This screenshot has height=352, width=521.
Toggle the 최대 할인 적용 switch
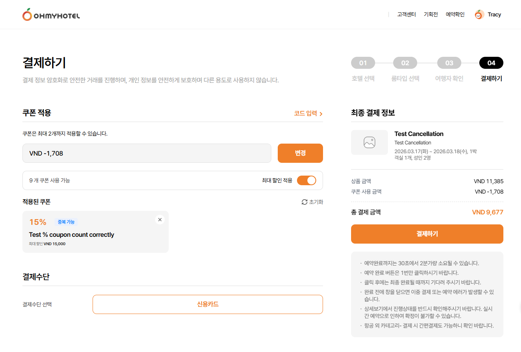(x=307, y=180)
